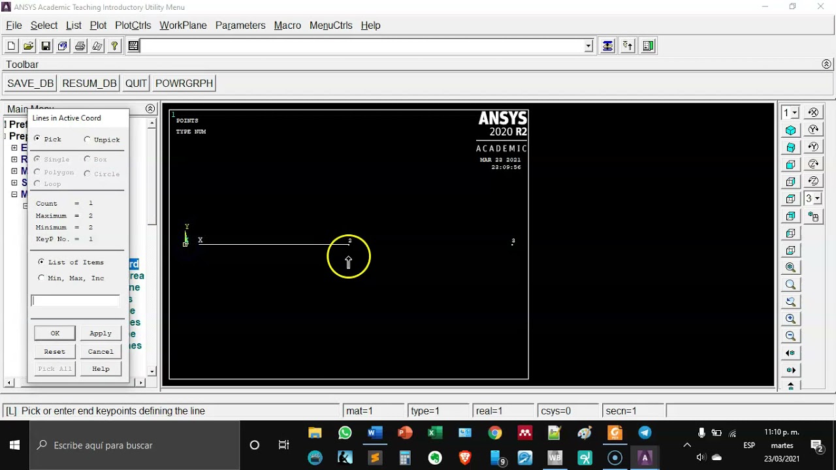Click the Pan-Zoom-Rotate cube icon

63,46
